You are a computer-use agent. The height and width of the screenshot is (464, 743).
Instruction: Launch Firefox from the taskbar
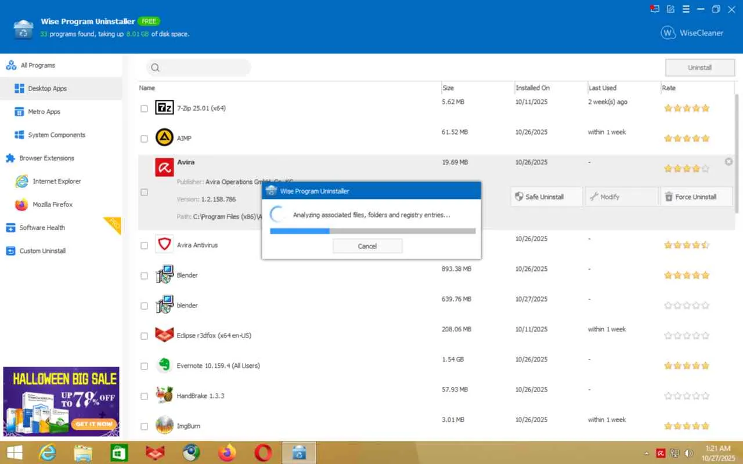click(228, 452)
